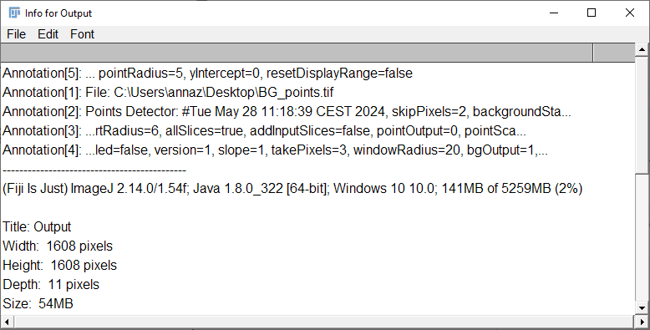The height and width of the screenshot is (330, 650).
Task: Maximize the Info for Output window
Action: [x=592, y=13]
